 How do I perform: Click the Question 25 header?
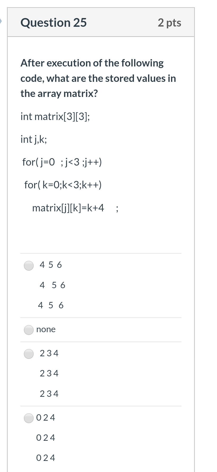[54, 23]
